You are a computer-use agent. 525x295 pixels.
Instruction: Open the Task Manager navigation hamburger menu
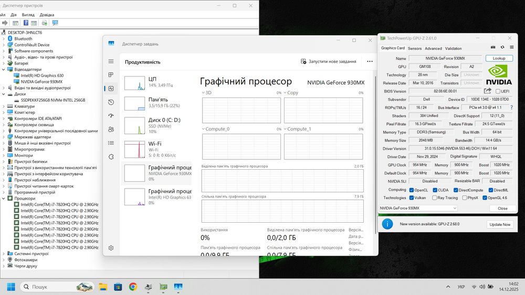click(111, 61)
